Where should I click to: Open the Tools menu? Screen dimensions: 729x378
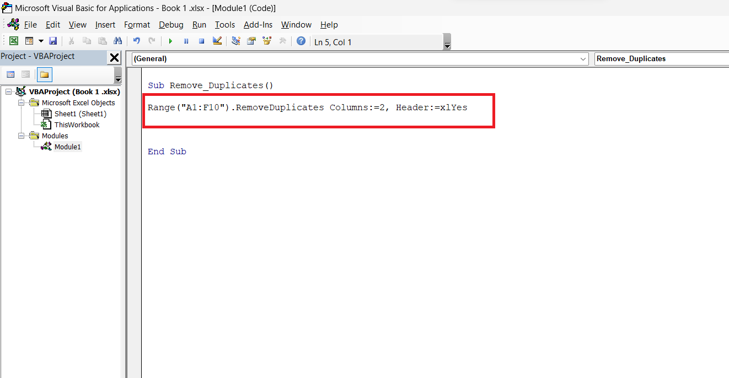[225, 25]
